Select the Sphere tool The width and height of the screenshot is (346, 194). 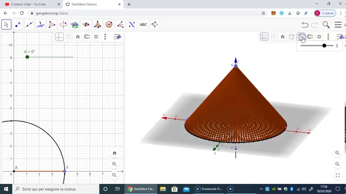(109, 25)
